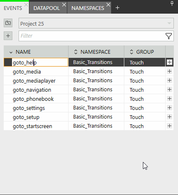Switch to the DATAPOOL tab
Screen dimensions: 178x195
coord(47,8)
